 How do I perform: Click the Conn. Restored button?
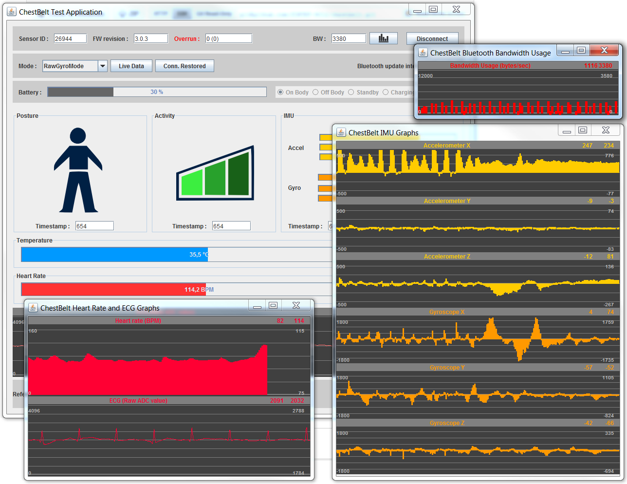click(x=184, y=66)
